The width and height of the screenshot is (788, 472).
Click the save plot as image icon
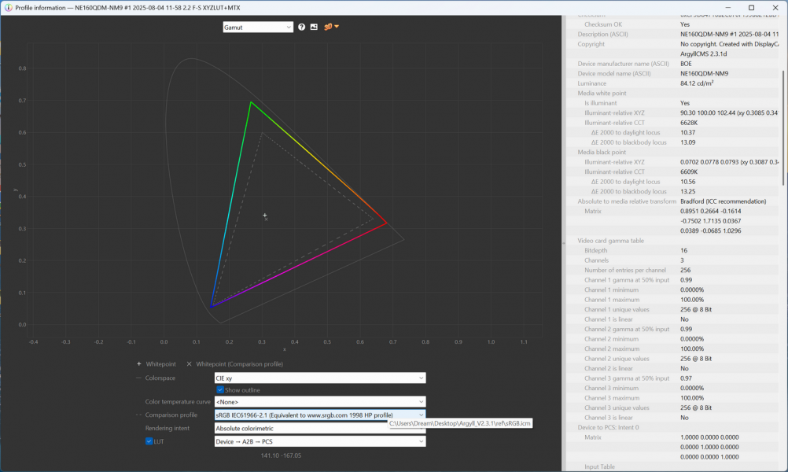(x=314, y=27)
